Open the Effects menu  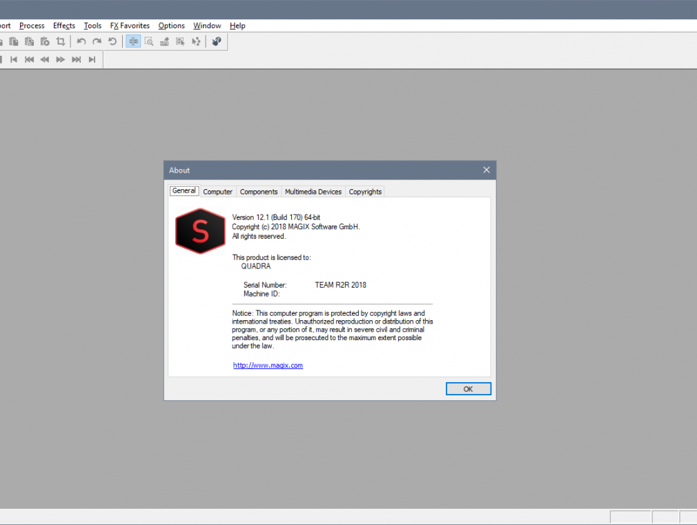[64, 26]
